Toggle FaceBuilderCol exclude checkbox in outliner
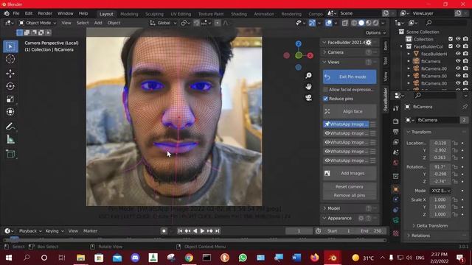This screenshot has height=265, width=472. click(451, 46)
